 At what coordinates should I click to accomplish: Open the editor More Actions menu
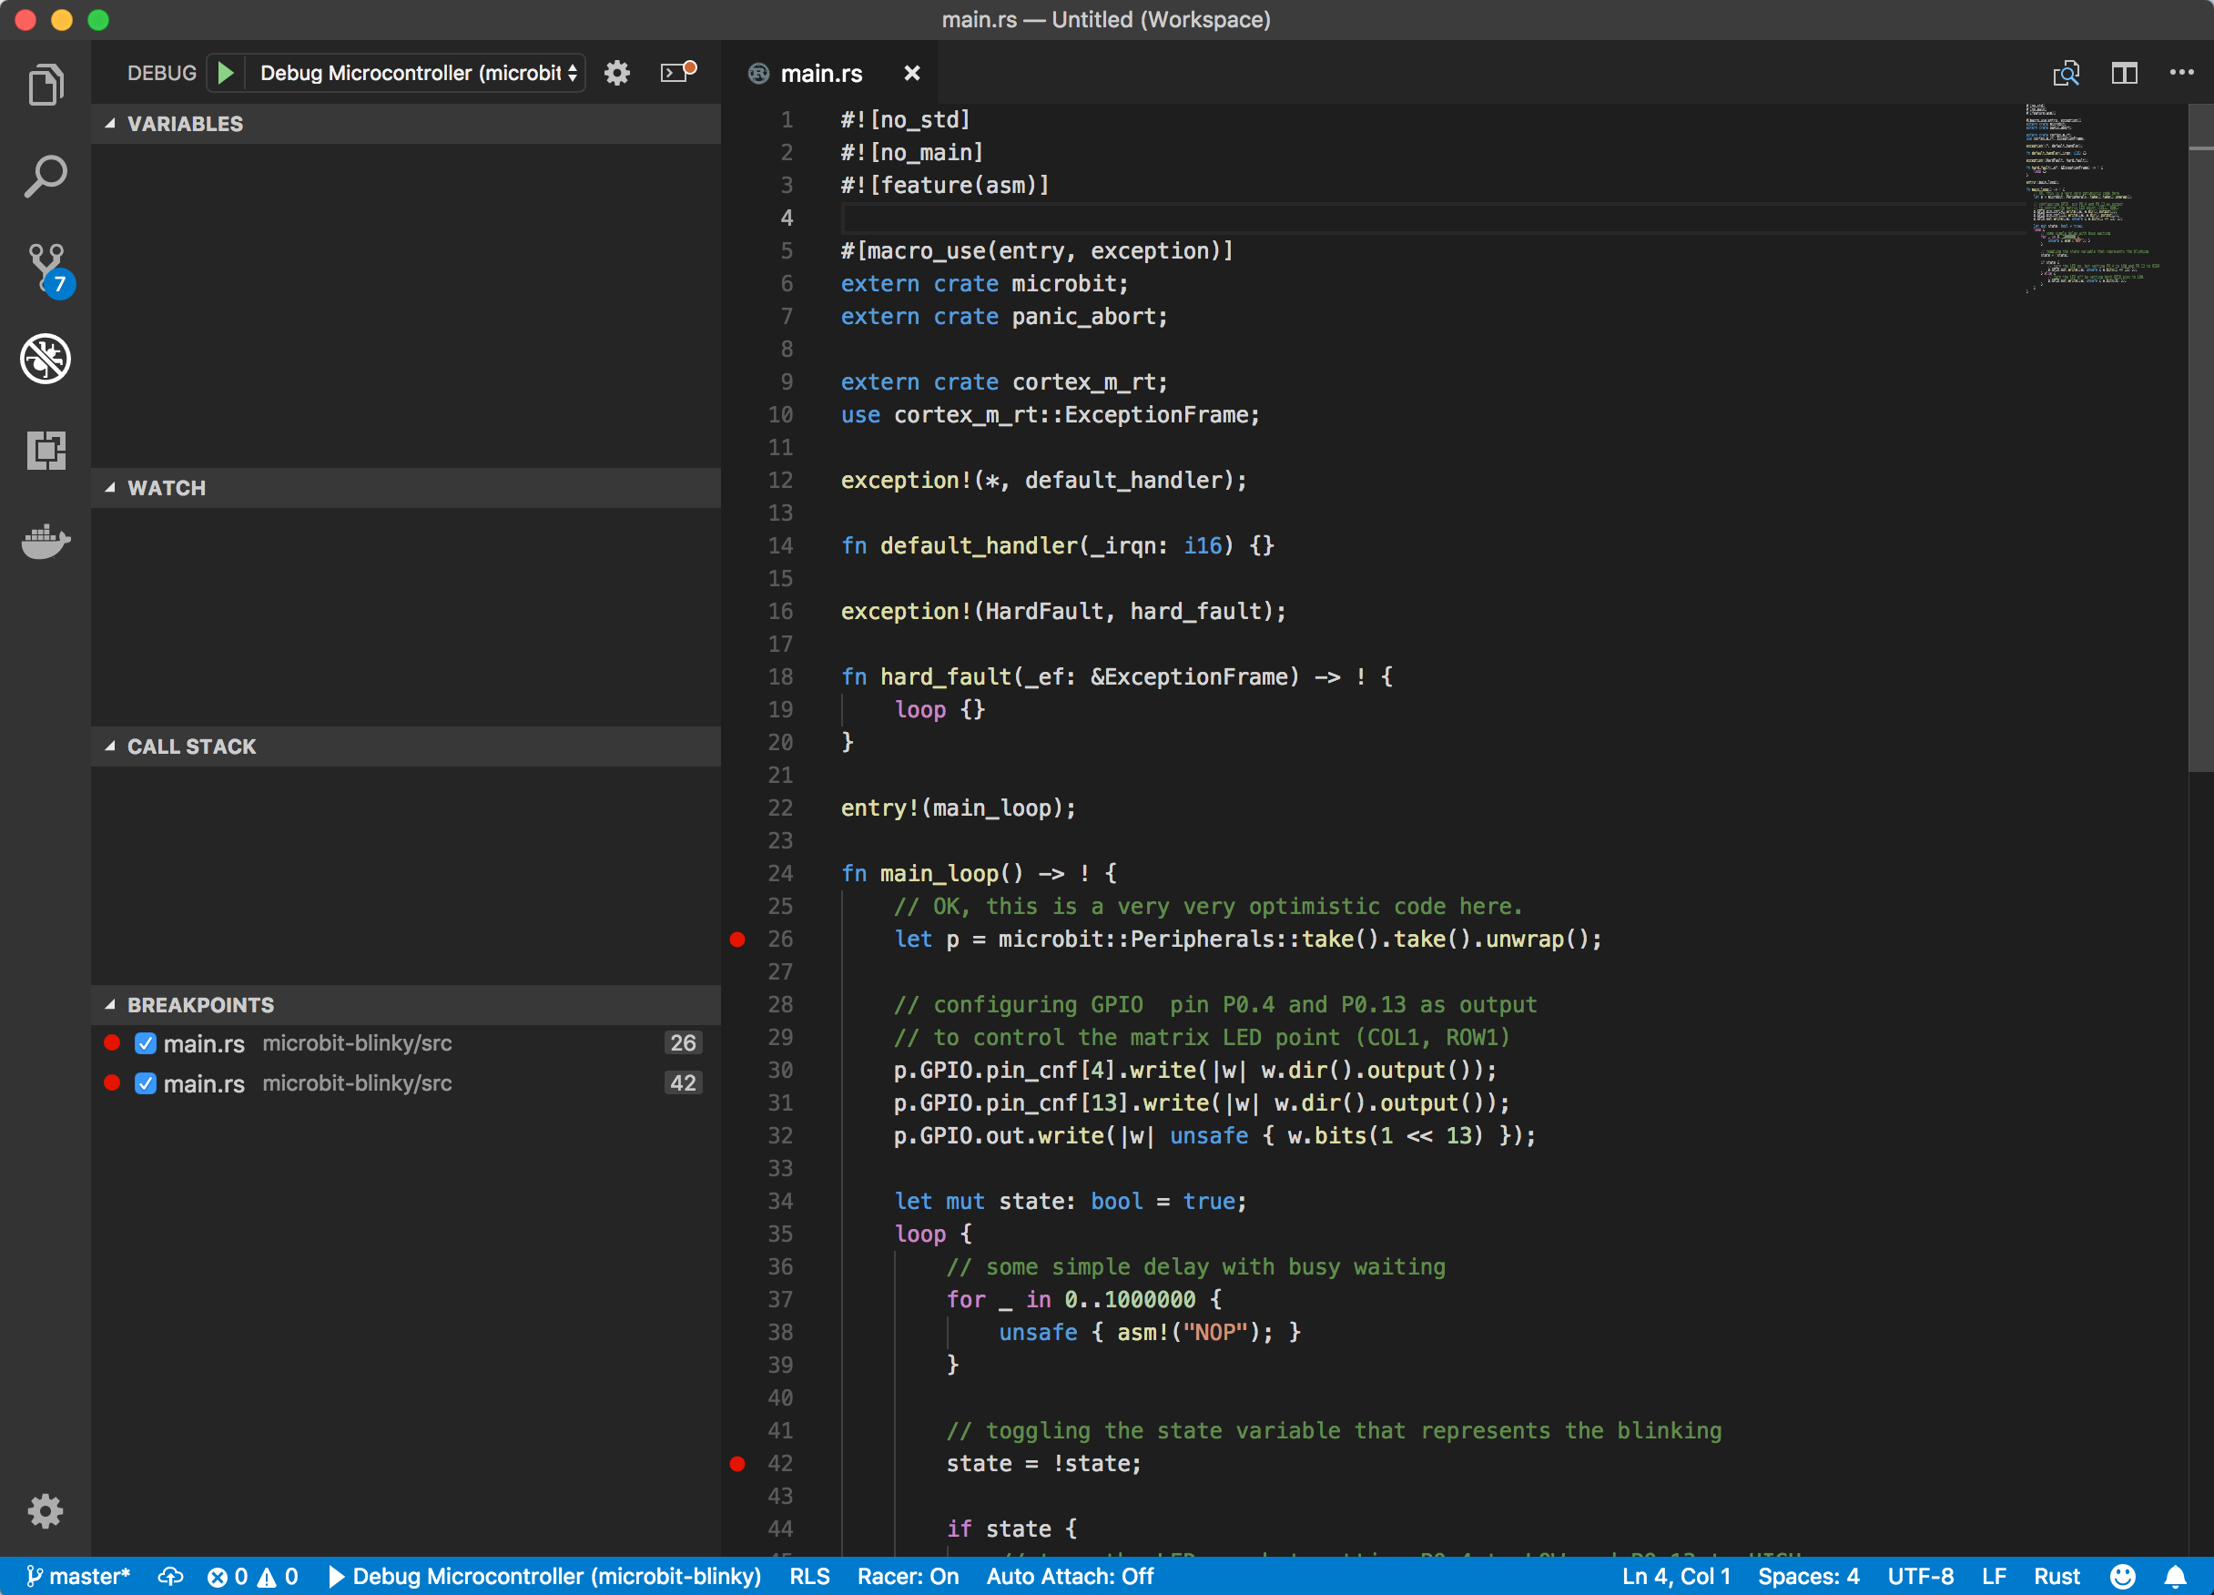tap(2181, 72)
